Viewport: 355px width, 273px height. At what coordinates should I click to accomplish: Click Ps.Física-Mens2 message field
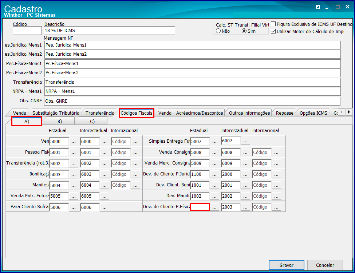coord(193,73)
